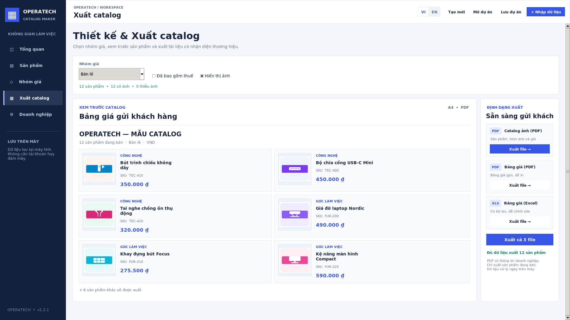
Task: Click Tạo mới in top bar
Action: [456, 12]
